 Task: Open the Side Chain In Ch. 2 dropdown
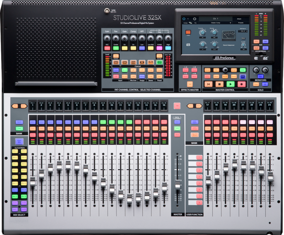(x=243, y=31)
